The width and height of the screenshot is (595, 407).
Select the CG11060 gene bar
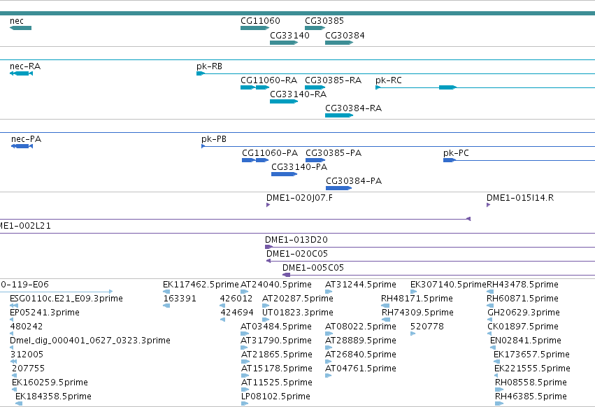tap(255, 28)
